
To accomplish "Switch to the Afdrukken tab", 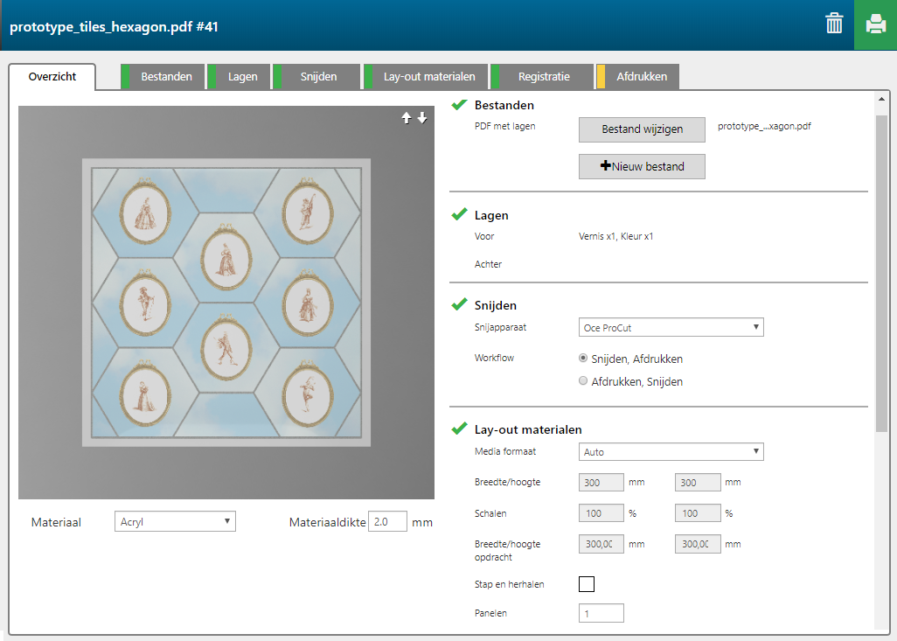I will [638, 77].
